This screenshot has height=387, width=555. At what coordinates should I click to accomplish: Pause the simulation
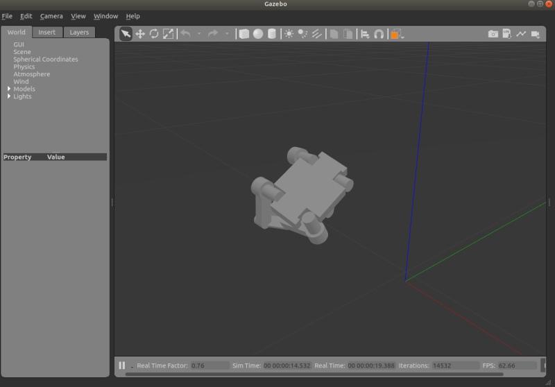click(122, 365)
